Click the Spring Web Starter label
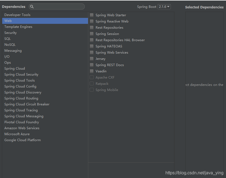Image resolution: width=226 pixels, height=178 pixels. [111, 15]
